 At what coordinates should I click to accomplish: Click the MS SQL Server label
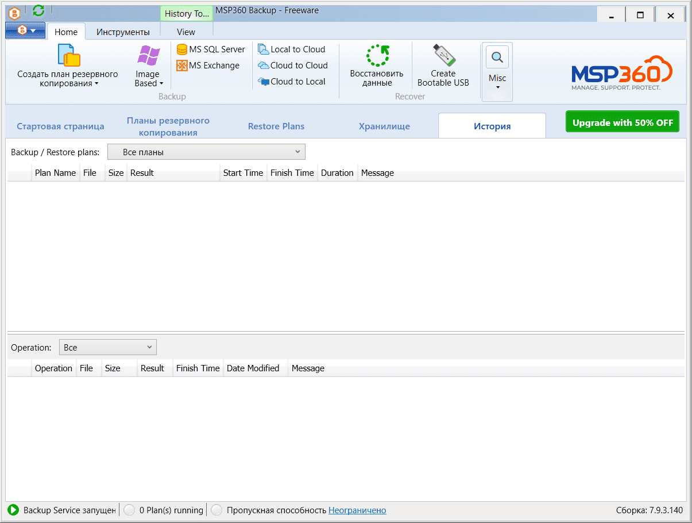point(217,49)
